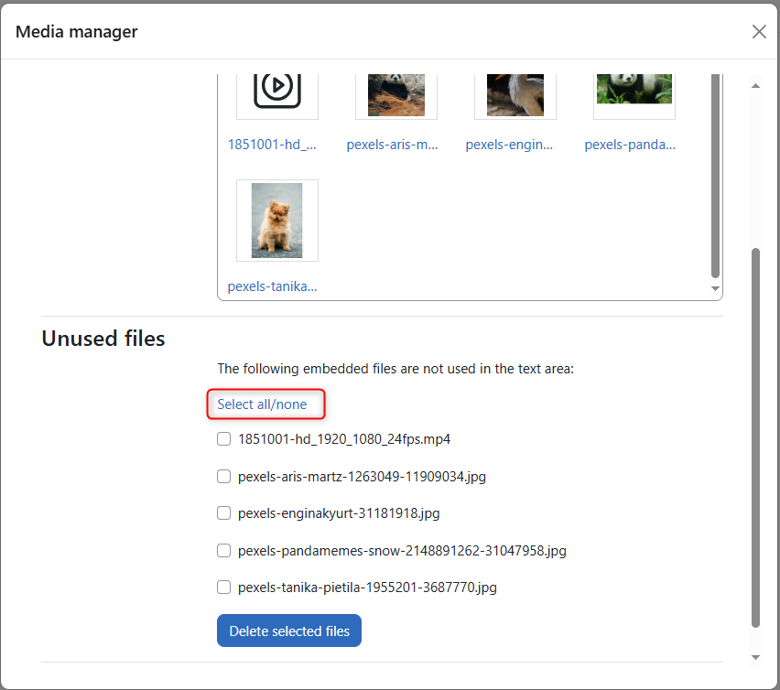
Task: Click the pexels-pandamemes-snow-2148891262-31047958.jpg label text
Action: coord(402,550)
